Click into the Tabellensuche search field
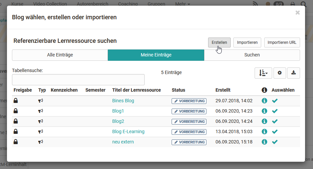Screen dimensions: 313x169 coord(78,80)
